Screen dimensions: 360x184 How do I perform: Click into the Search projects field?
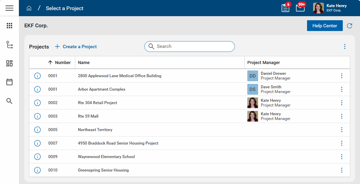[192, 47]
